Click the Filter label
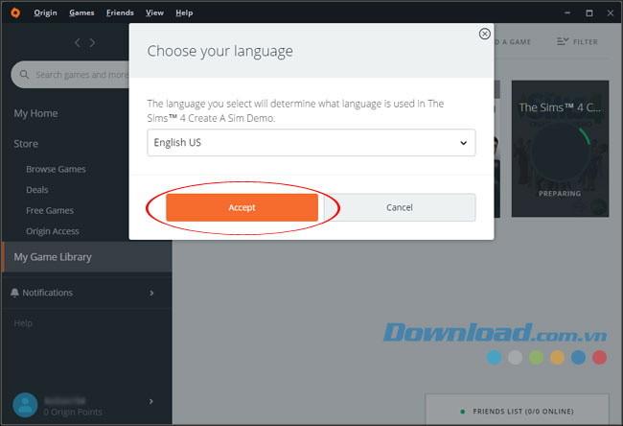This screenshot has height=426, width=623. (x=586, y=42)
